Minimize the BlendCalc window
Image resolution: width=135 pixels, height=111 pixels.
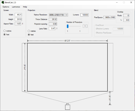(x=117, y=2)
